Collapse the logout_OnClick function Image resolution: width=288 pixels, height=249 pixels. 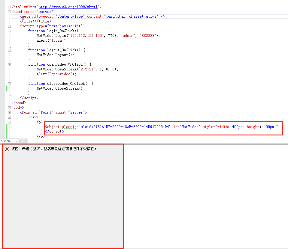[x=9, y=50]
